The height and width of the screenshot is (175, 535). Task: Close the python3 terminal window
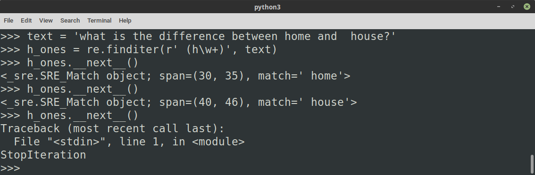[x=527, y=7]
